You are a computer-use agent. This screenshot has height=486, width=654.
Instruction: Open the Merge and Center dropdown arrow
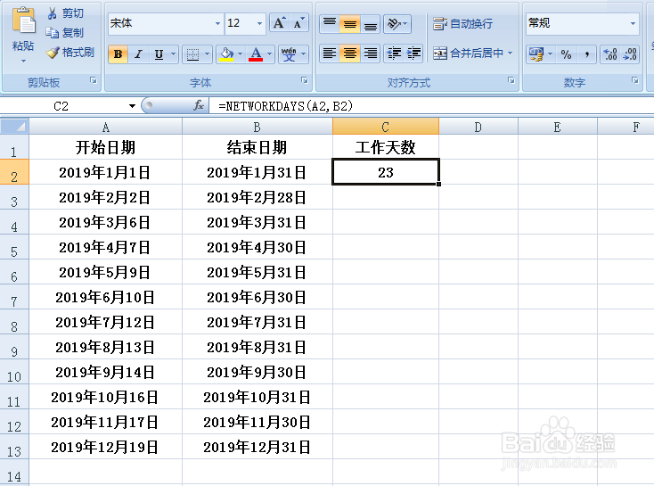(511, 54)
